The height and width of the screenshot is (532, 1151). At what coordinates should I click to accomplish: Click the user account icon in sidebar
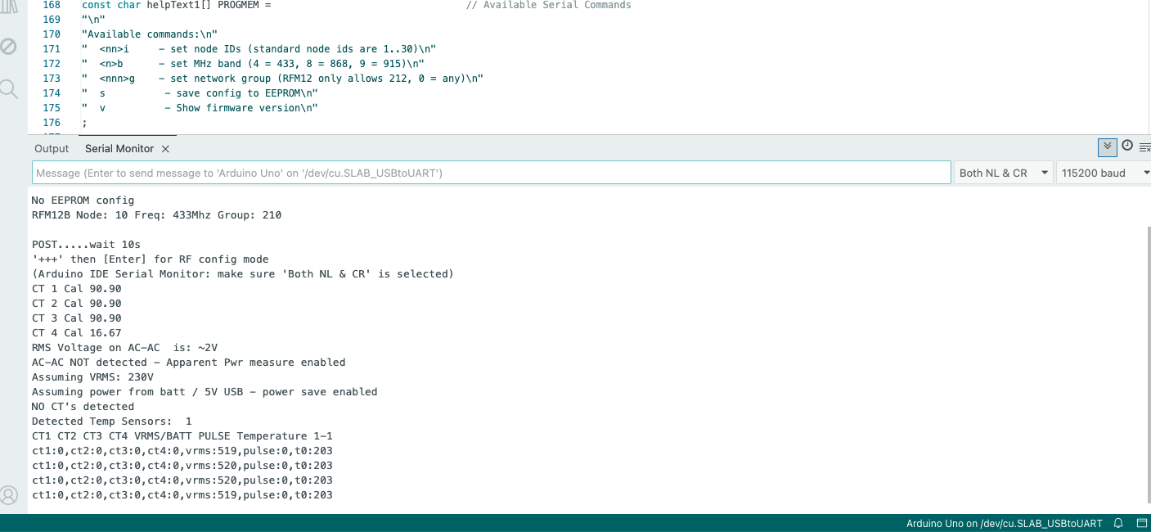pyautogui.click(x=8, y=495)
